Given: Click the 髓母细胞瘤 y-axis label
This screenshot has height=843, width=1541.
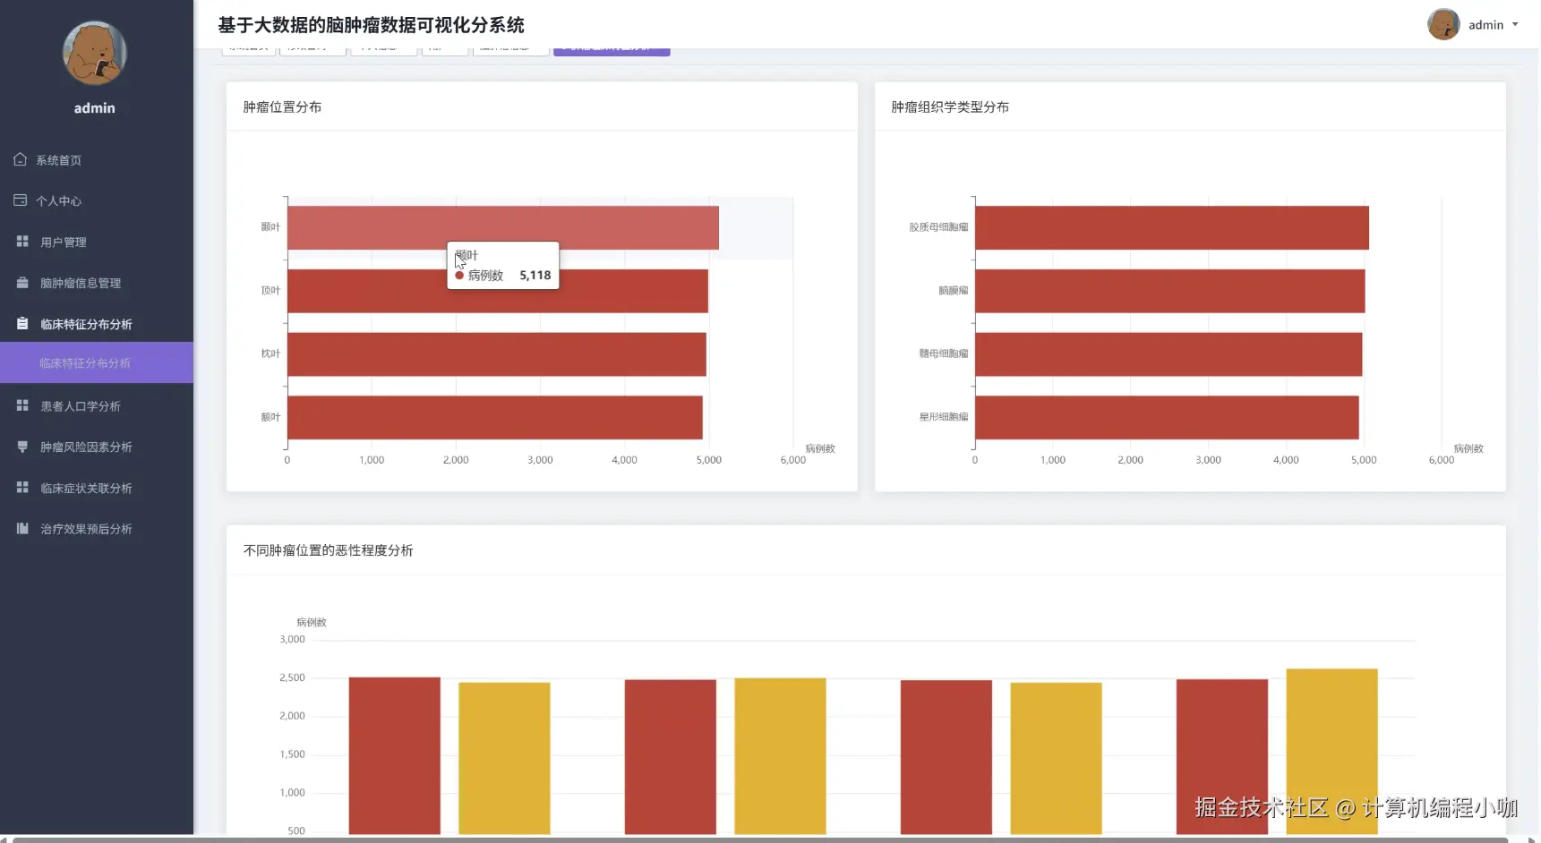Looking at the screenshot, I should coord(943,353).
